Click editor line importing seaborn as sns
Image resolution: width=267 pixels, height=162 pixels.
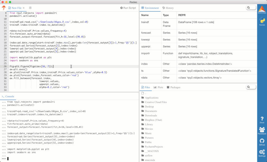coord(24,60)
